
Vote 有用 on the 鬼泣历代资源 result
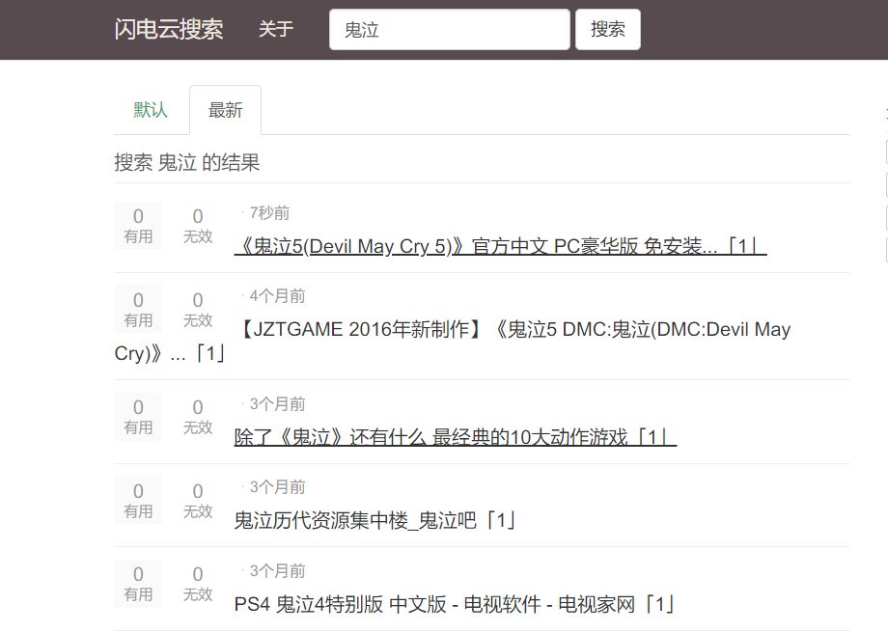coord(137,500)
